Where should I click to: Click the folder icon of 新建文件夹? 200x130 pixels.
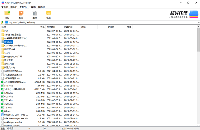[x=3, y=67]
